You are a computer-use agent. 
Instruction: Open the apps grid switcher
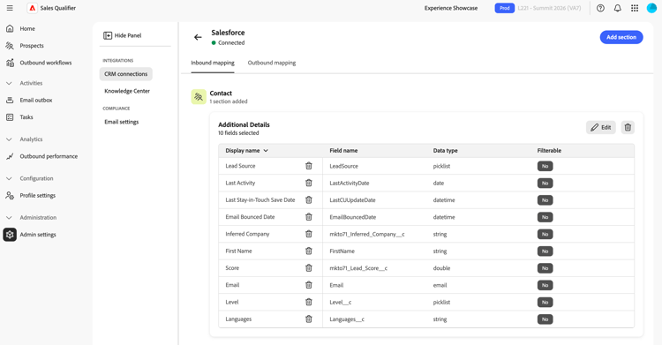tap(635, 8)
